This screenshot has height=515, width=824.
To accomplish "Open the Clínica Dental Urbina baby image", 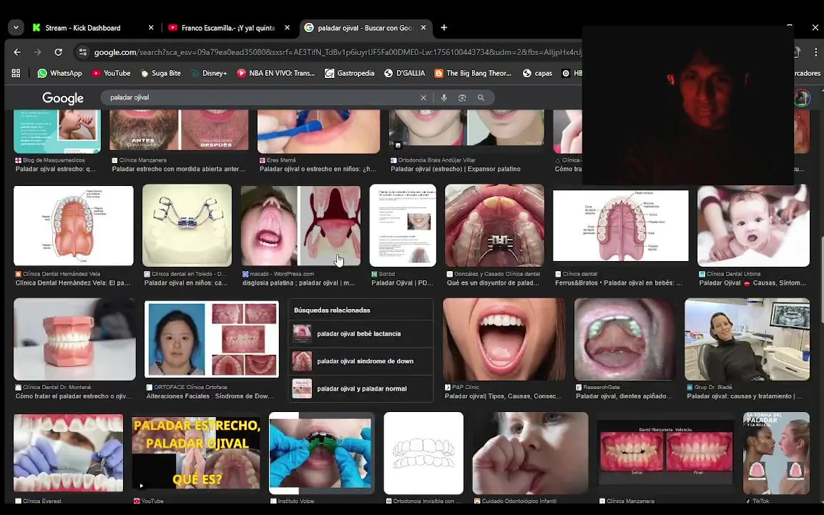I will point(754,225).
